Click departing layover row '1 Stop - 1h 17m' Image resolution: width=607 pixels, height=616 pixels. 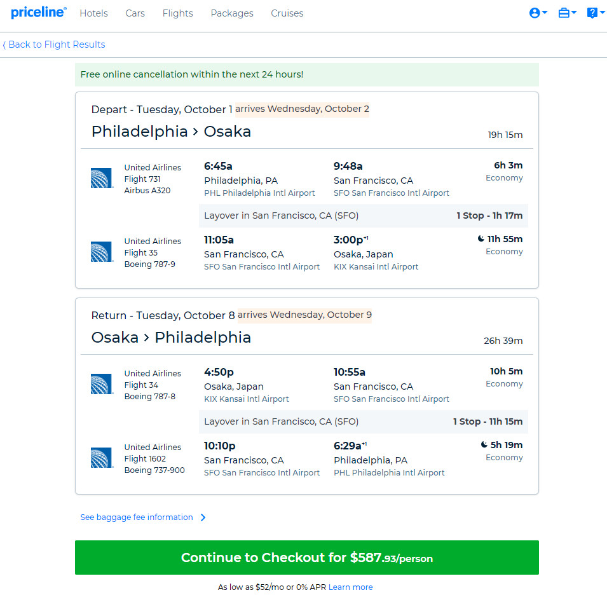click(364, 216)
